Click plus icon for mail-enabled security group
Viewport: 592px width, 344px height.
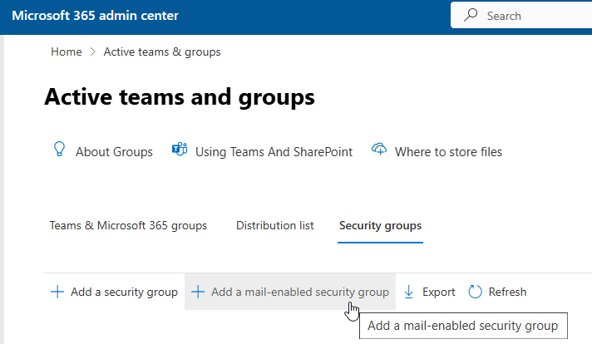coord(198,292)
